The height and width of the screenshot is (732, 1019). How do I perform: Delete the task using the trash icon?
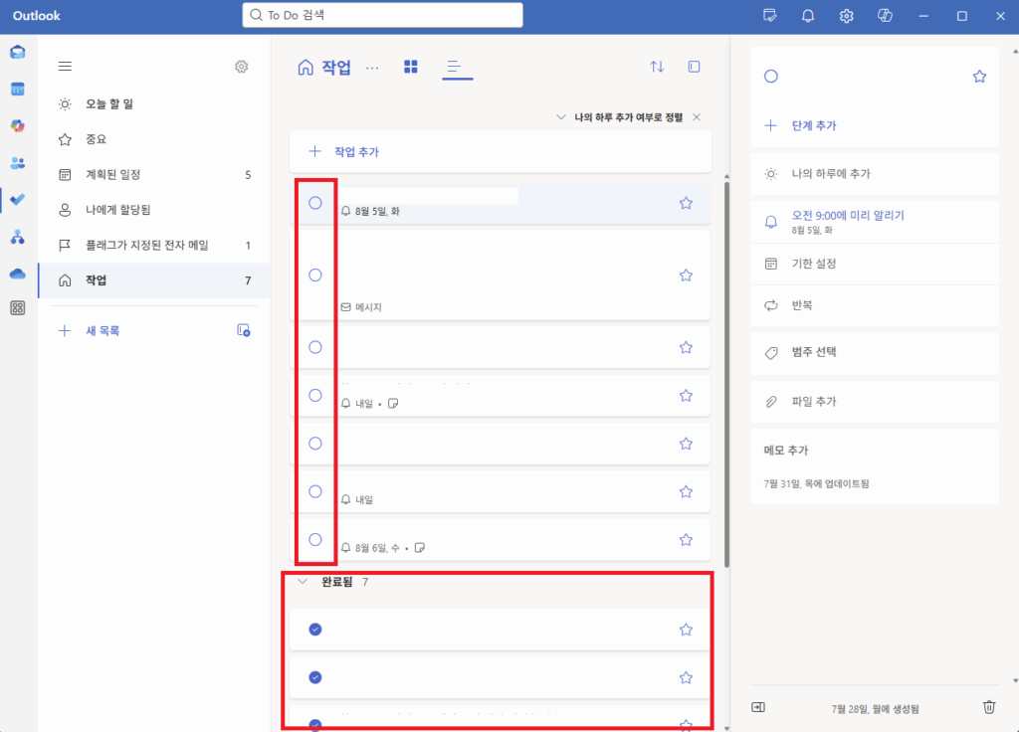coord(988,706)
